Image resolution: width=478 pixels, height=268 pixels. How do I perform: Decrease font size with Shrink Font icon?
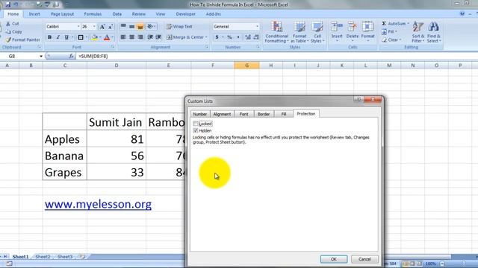[111, 27]
